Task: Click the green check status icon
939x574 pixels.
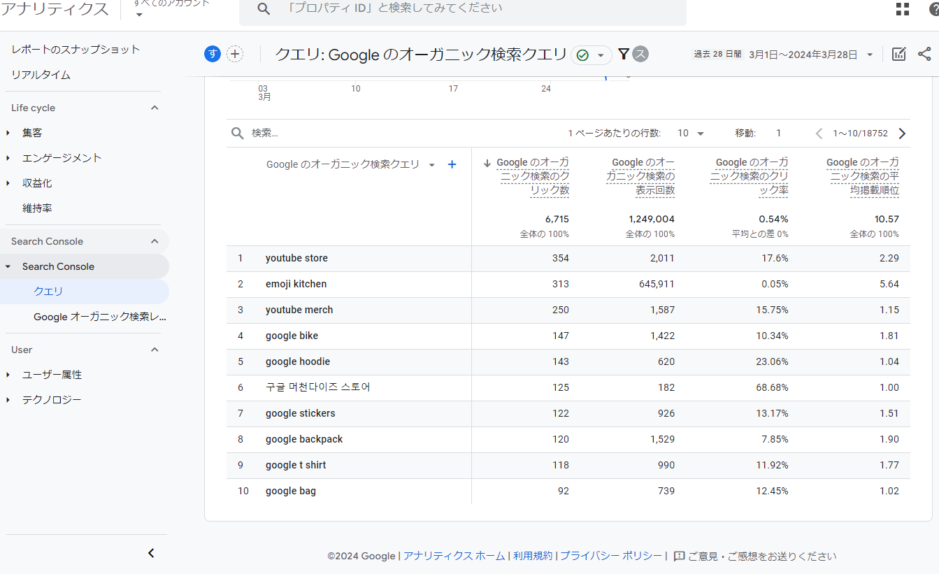Action: pyautogui.click(x=582, y=55)
